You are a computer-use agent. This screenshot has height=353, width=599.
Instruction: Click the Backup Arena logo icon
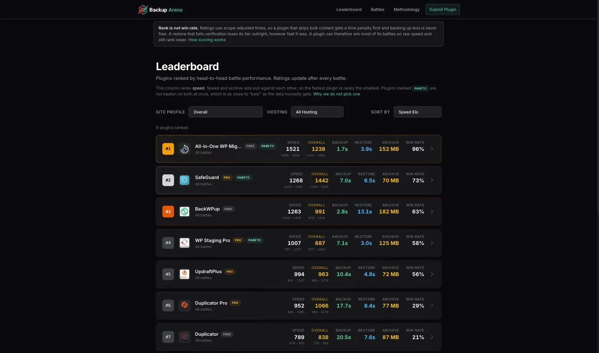[143, 10]
